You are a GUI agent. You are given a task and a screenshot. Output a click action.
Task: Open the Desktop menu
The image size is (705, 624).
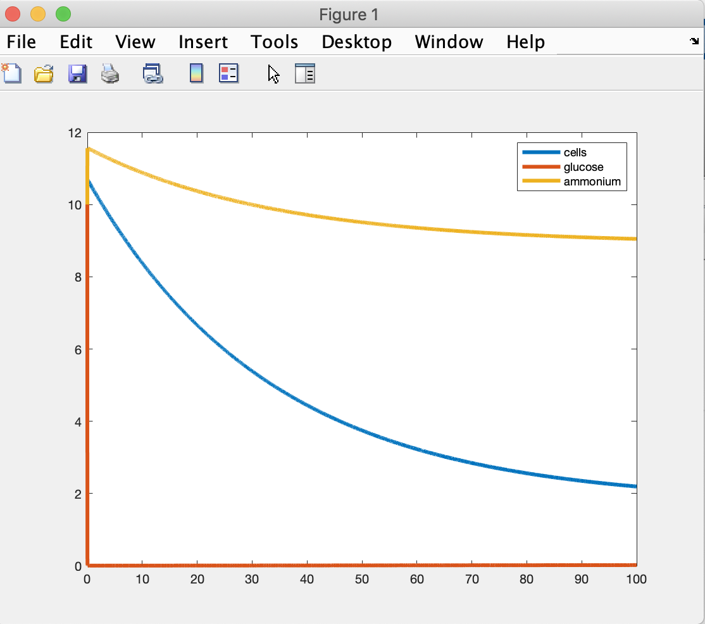pos(356,42)
